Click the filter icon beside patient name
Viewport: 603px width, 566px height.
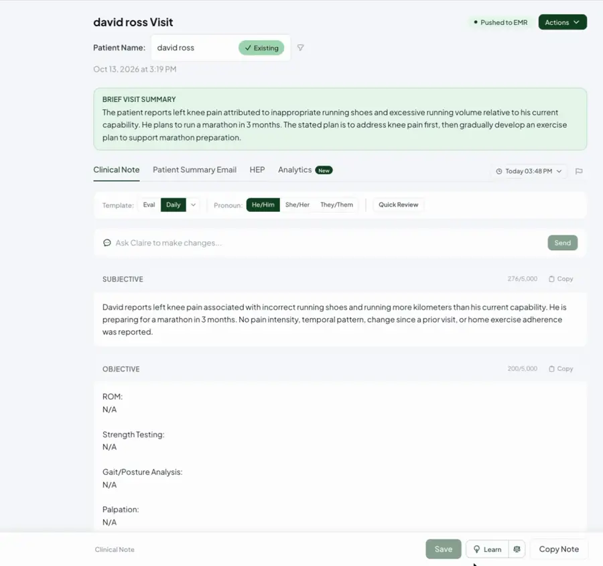[300, 48]
